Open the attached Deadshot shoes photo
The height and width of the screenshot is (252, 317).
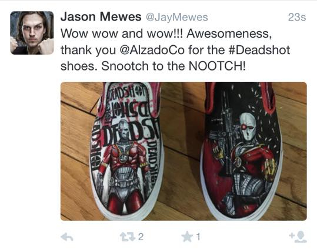pyautogui.click(x=183, y=151)
